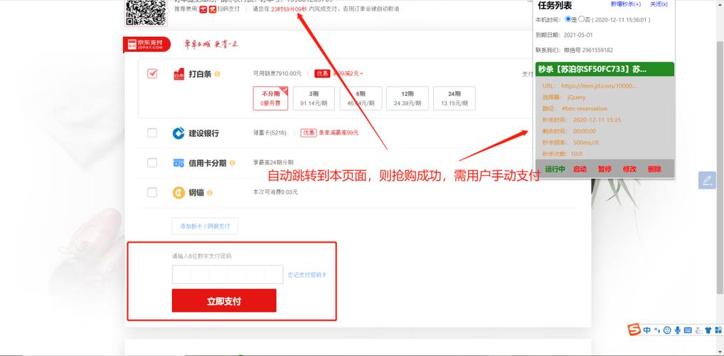Click the 享最高24期分期 text
This screenshot has width=724, height=356.
point(273,162)
